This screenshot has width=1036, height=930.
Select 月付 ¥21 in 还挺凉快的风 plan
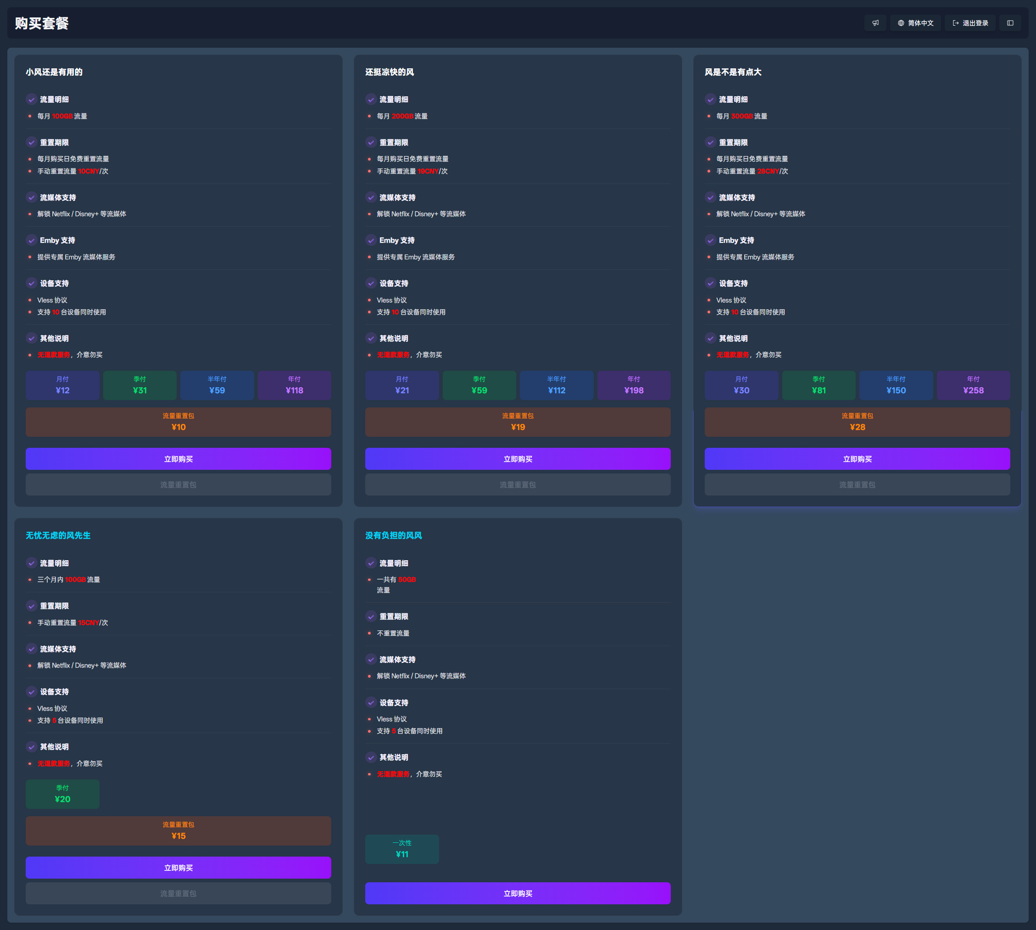pos(402,385)
